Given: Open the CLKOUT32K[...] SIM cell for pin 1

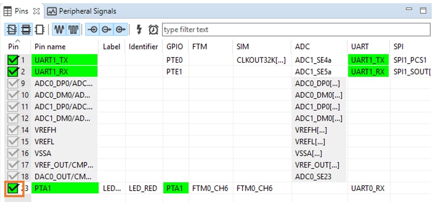Looking at the screenshot, I should coord(261,60).
